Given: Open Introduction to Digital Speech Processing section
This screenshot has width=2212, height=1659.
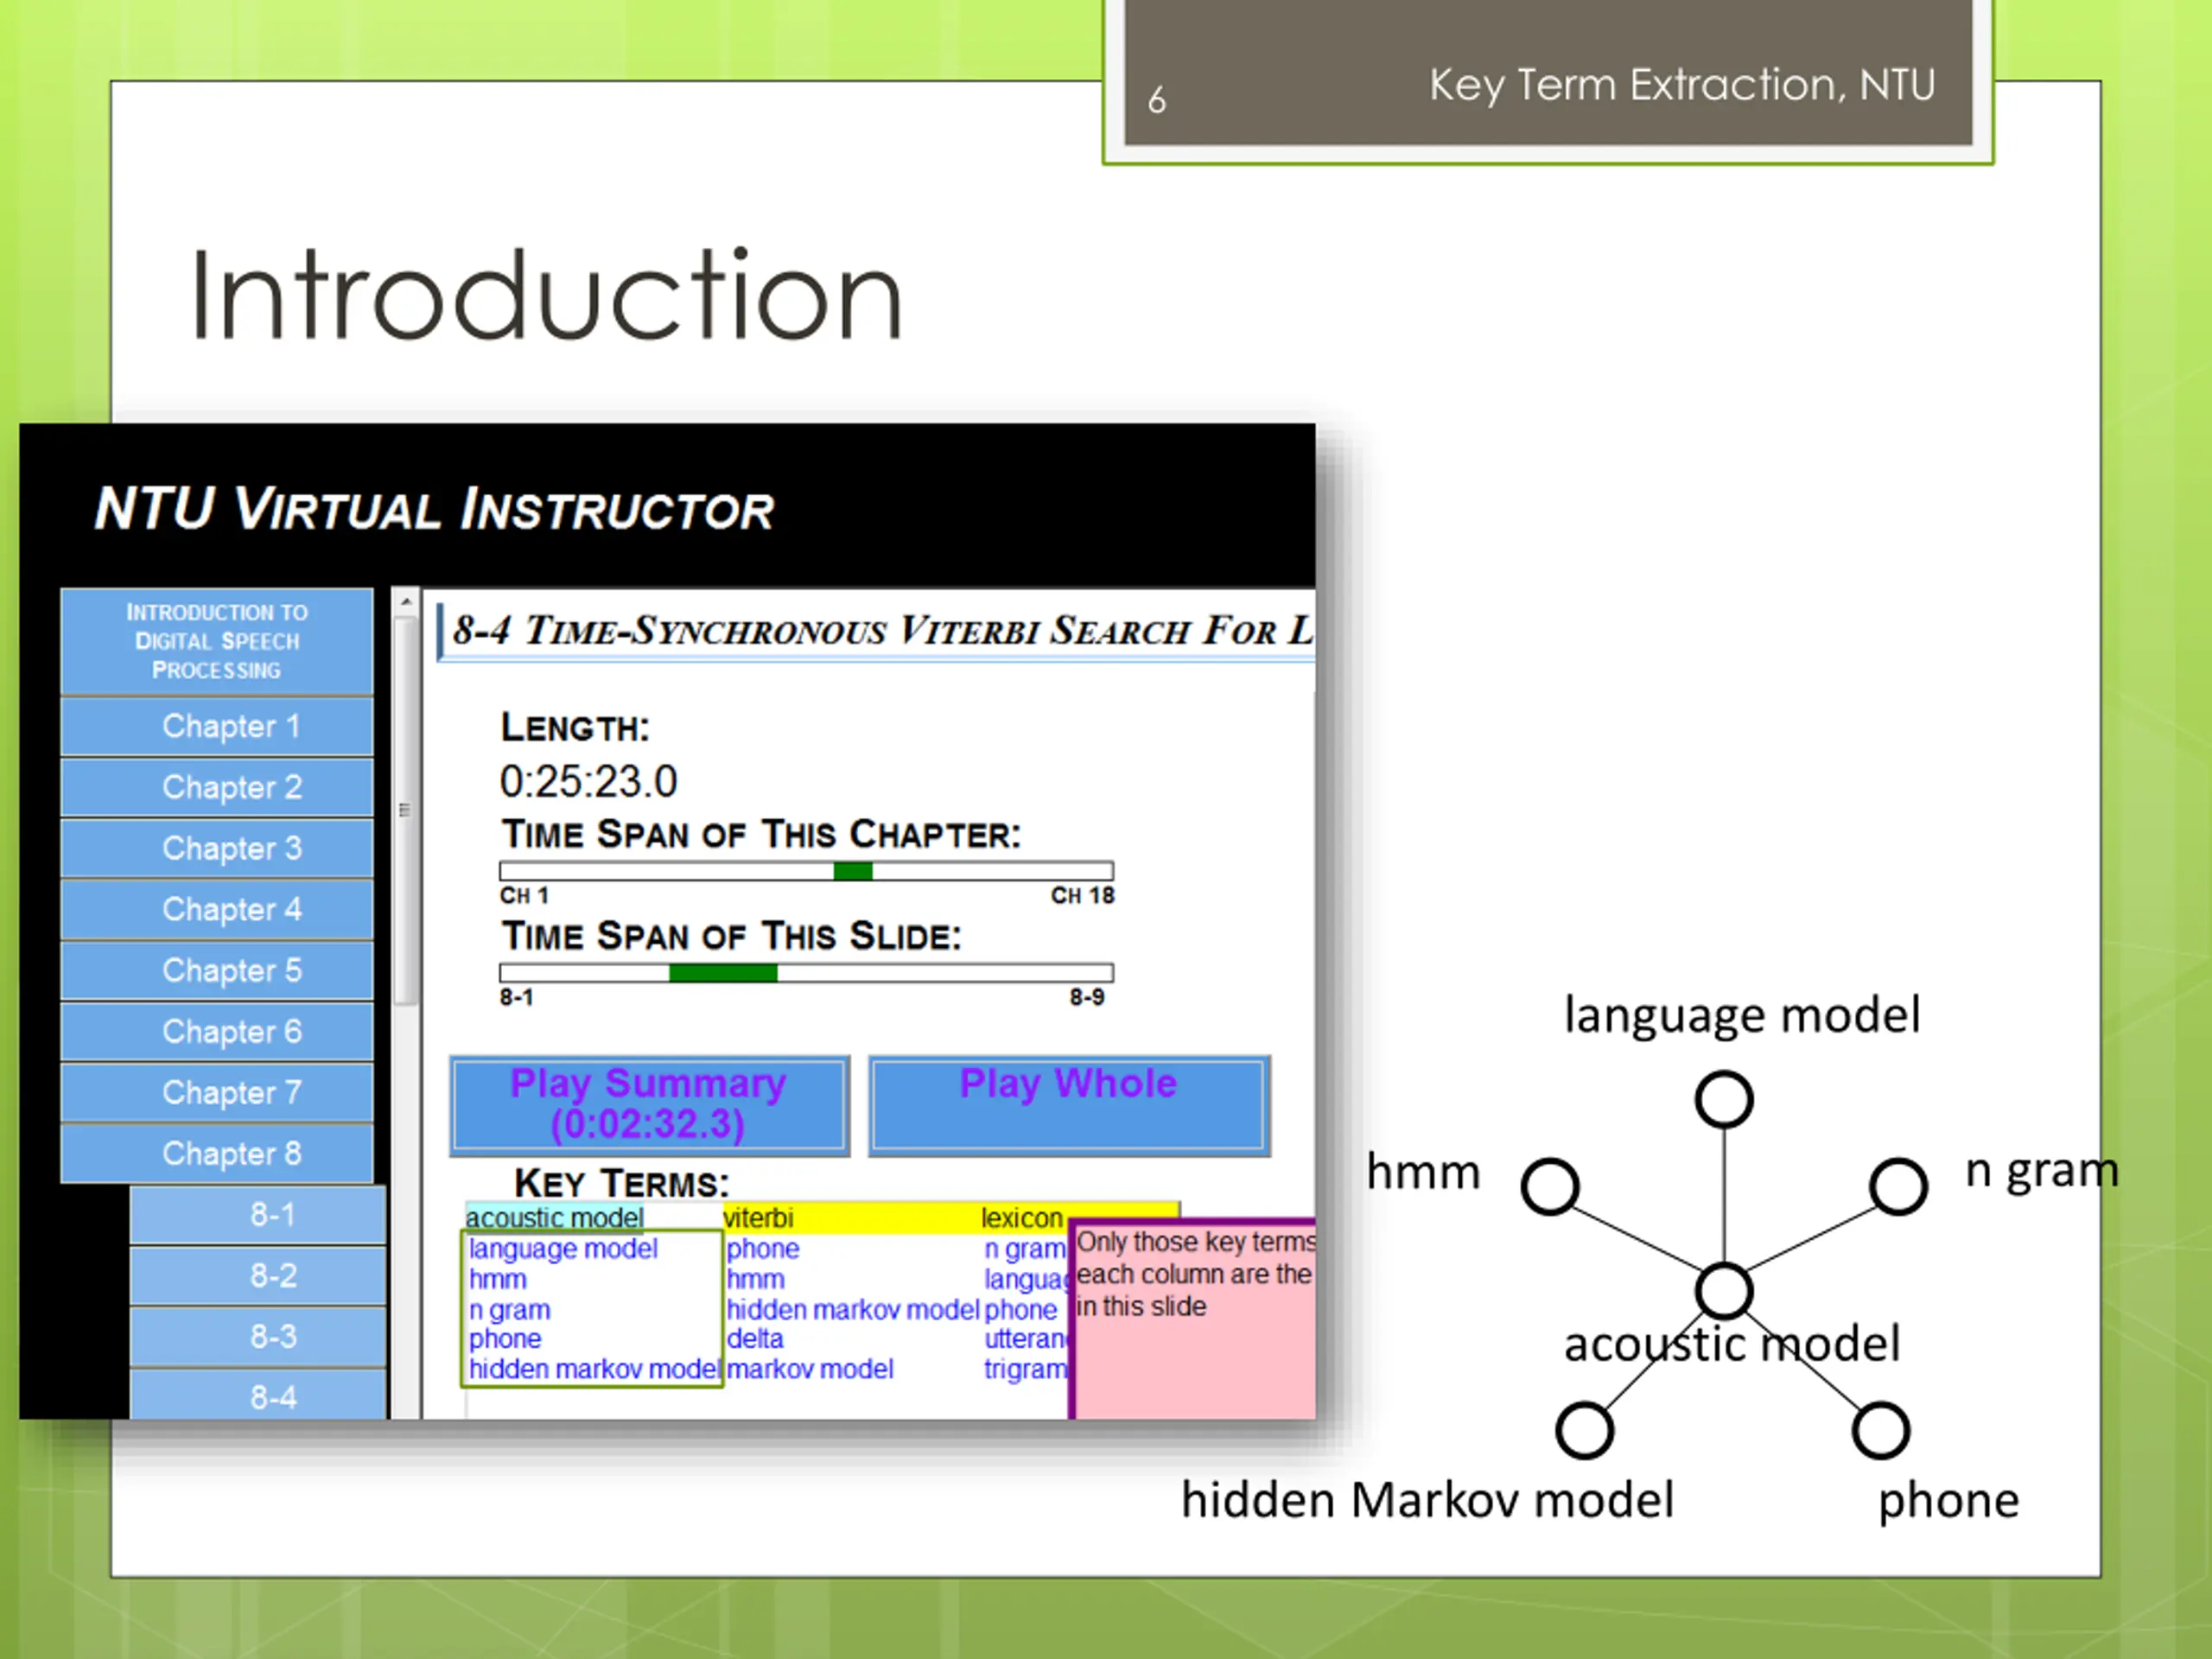Looking at the screenshot, I should point(217,641).
